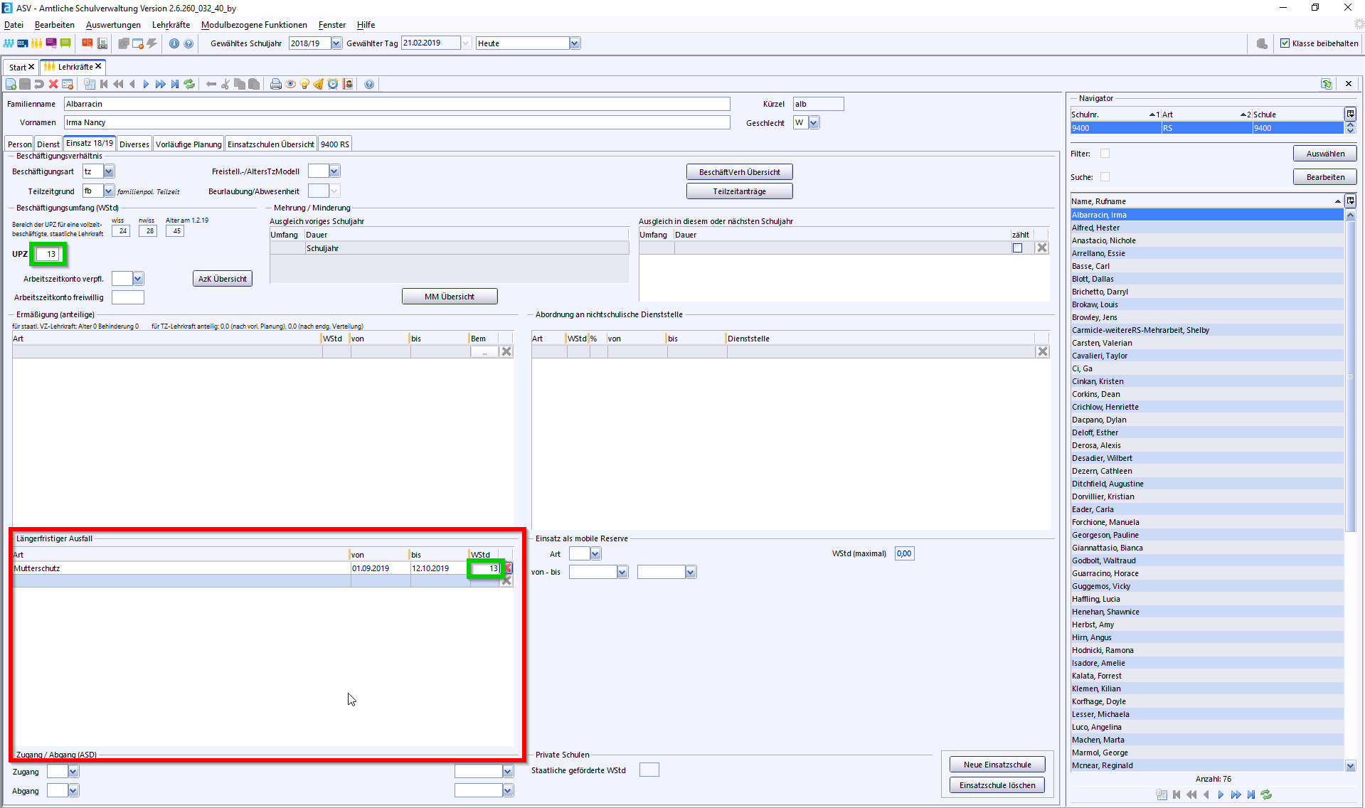Select Basse, Carl in the teacher list
The image size is (1365, 808).
pyautogui.click(x=1206, y=266)
